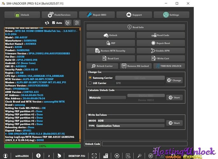Image resolution: width=218 pixels, height=159 pixels.
Task: Click the Unlock Code output field
Action: coord(145,144)
